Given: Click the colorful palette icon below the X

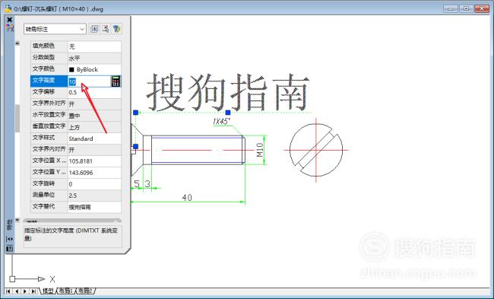Looking at the screenshot, I should [x=10, y=27].
